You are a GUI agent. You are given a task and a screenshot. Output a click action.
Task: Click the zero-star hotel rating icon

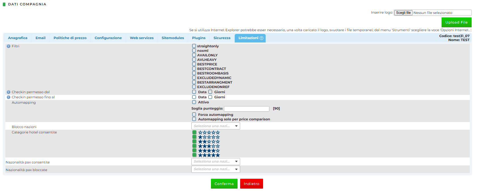pyautogui.click(x=209, y=133)
